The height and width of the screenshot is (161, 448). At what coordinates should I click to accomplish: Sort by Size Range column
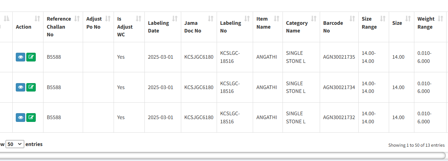(374, 27)
